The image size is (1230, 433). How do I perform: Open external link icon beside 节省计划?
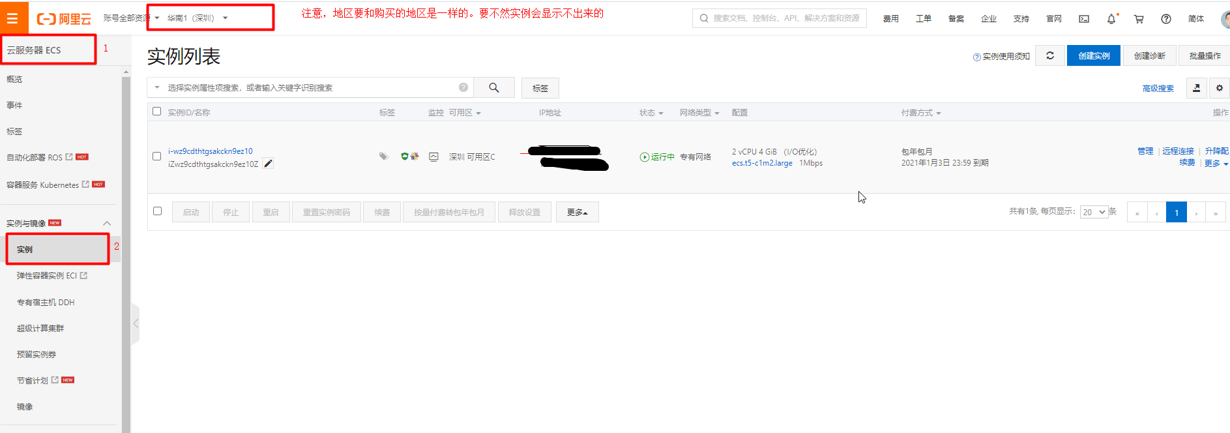click(x=55, y=380)
